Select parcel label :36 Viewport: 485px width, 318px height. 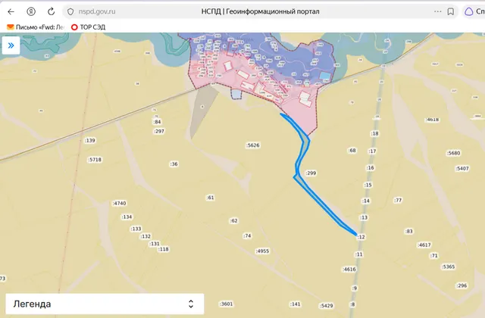coord(174,164)
